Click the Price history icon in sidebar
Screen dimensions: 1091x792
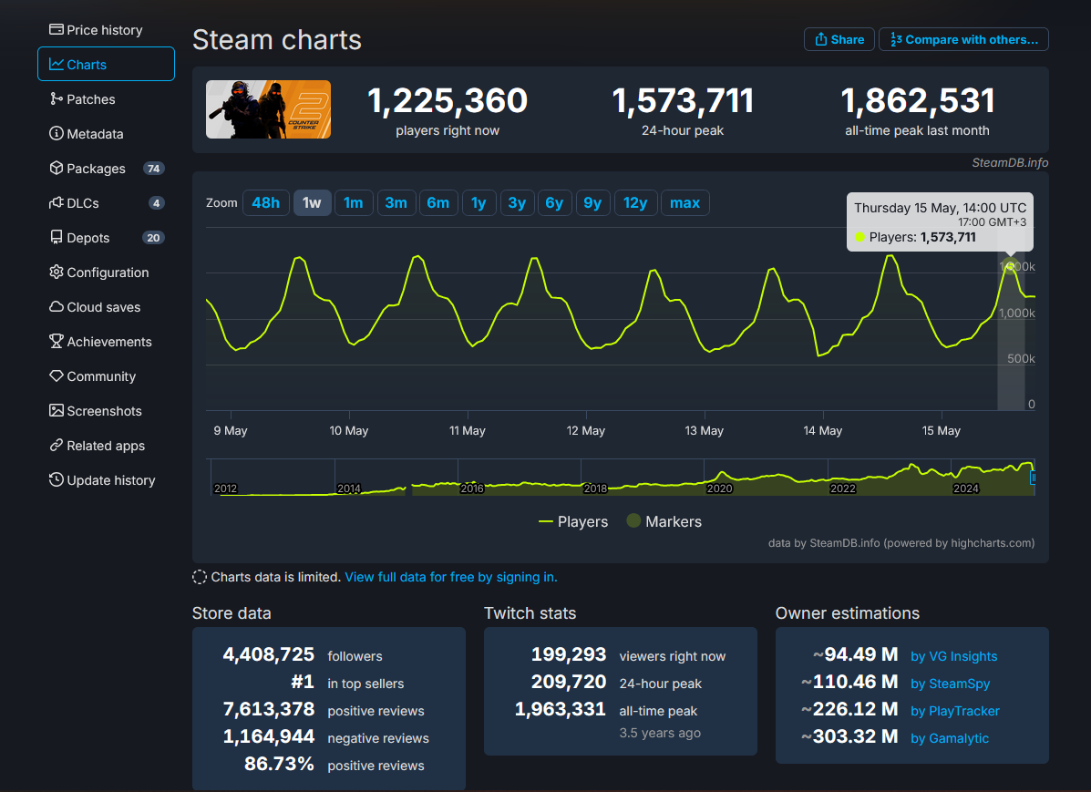coord(57,29)
